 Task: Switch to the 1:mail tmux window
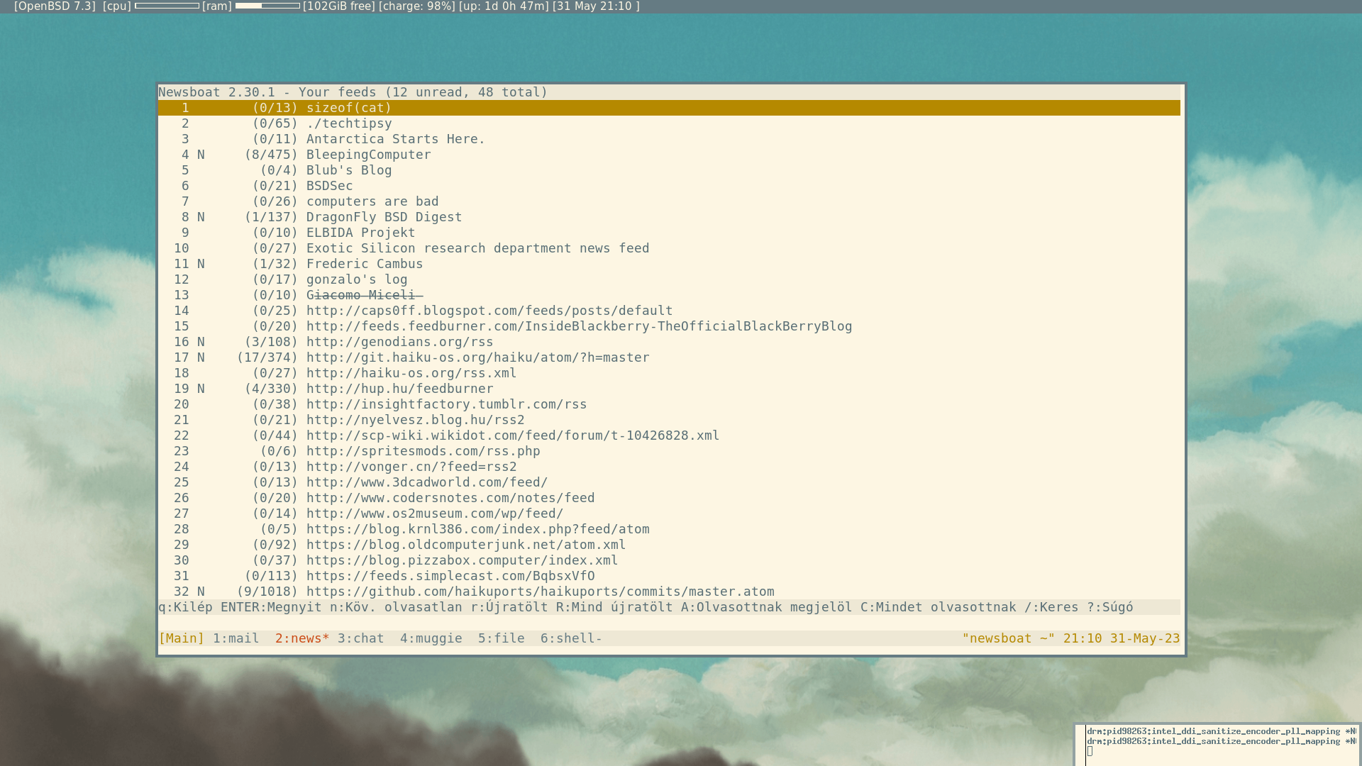(x=236, y=638)
